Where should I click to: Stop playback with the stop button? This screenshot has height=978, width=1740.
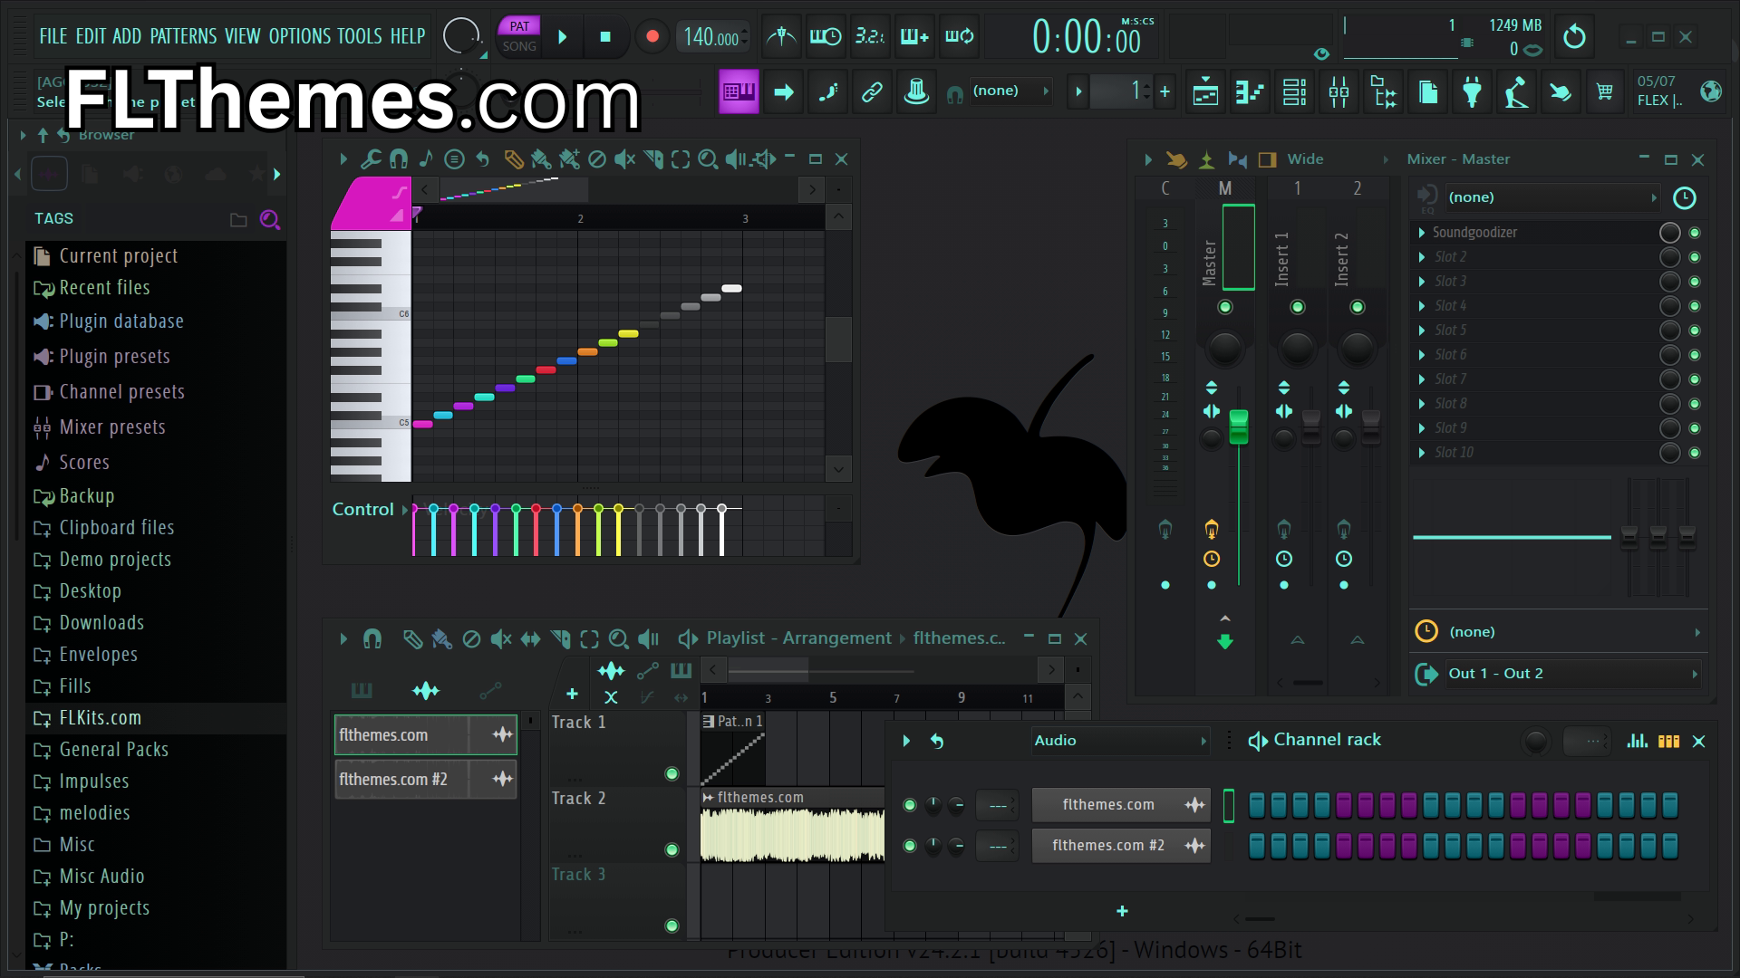point(605,37)
